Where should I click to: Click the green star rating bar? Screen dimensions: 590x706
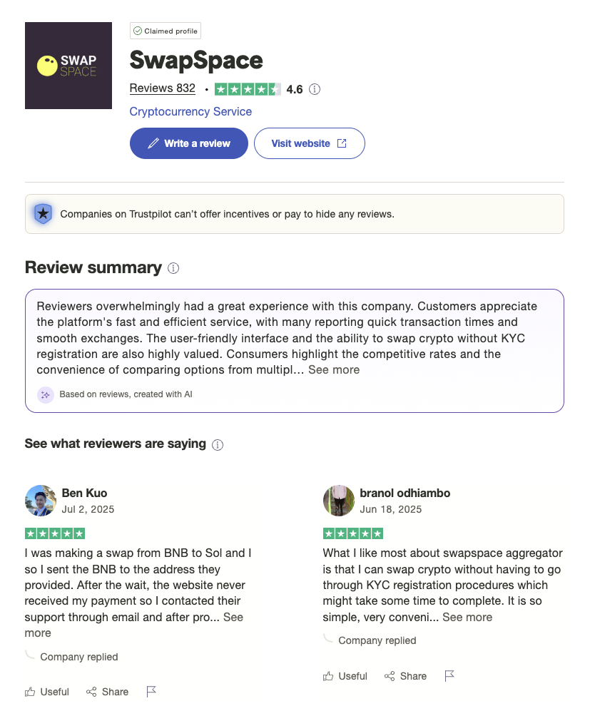point(248,89)
